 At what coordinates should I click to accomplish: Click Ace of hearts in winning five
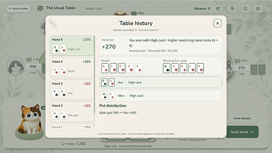tap(175, 68)
